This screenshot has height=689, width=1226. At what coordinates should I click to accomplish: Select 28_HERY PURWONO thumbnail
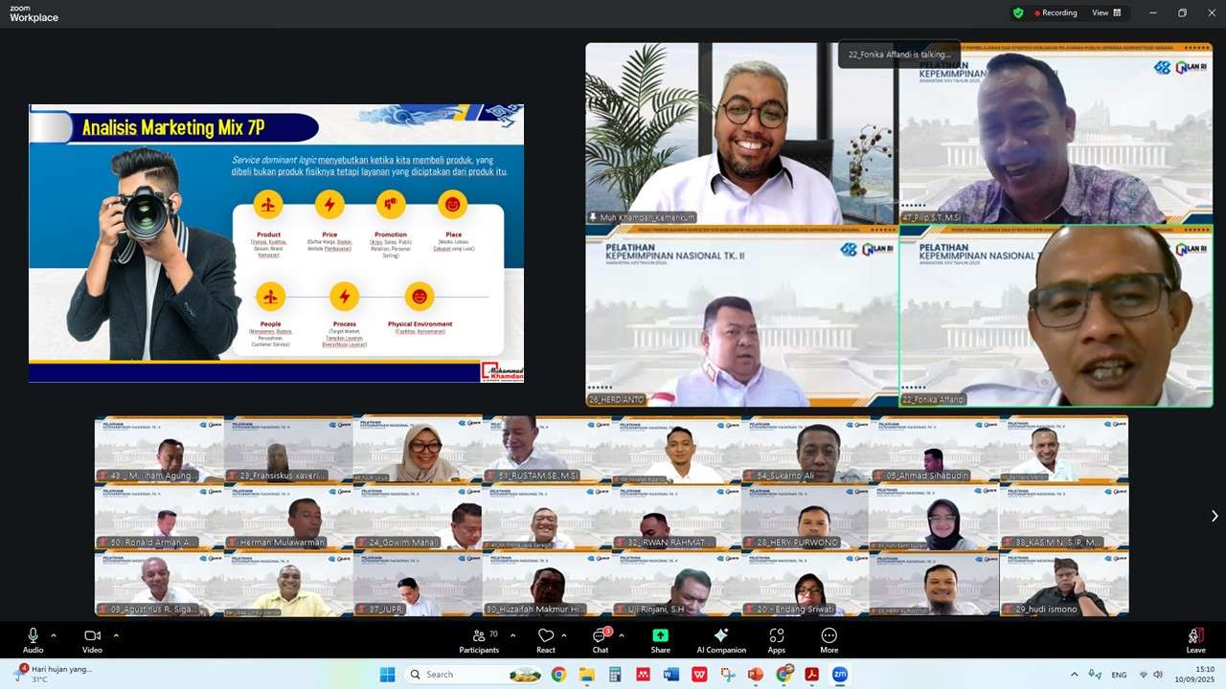click(805, 517)
